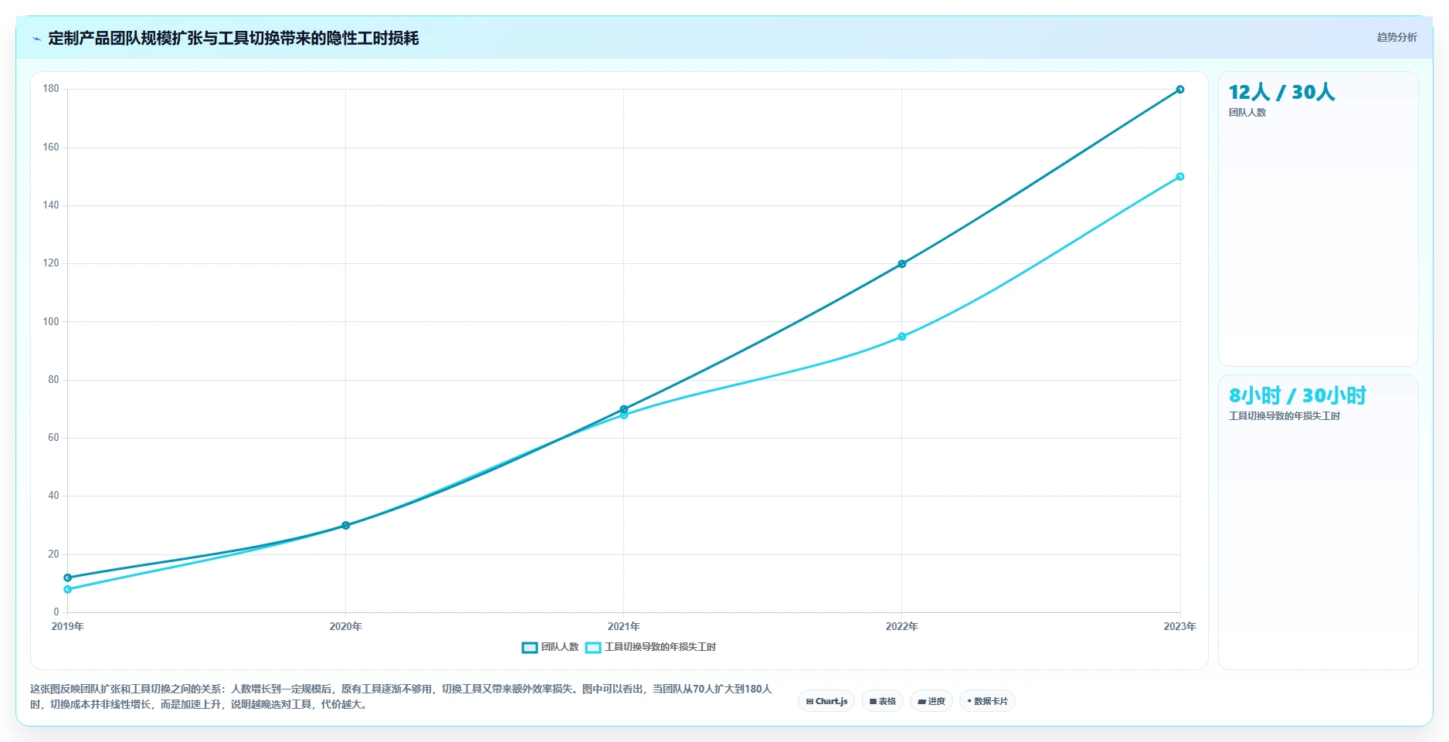1449x742 pixels.
Task: Click the 团队人数 card caption
Action: coord(1247,113)
